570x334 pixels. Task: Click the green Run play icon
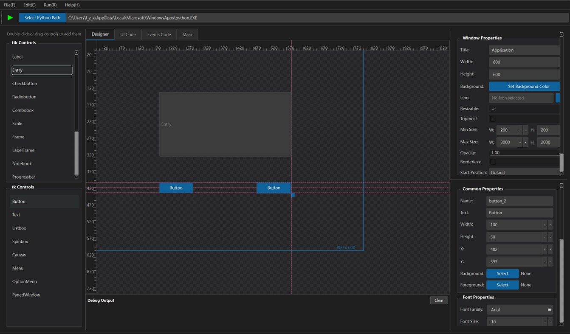(10, 17)
